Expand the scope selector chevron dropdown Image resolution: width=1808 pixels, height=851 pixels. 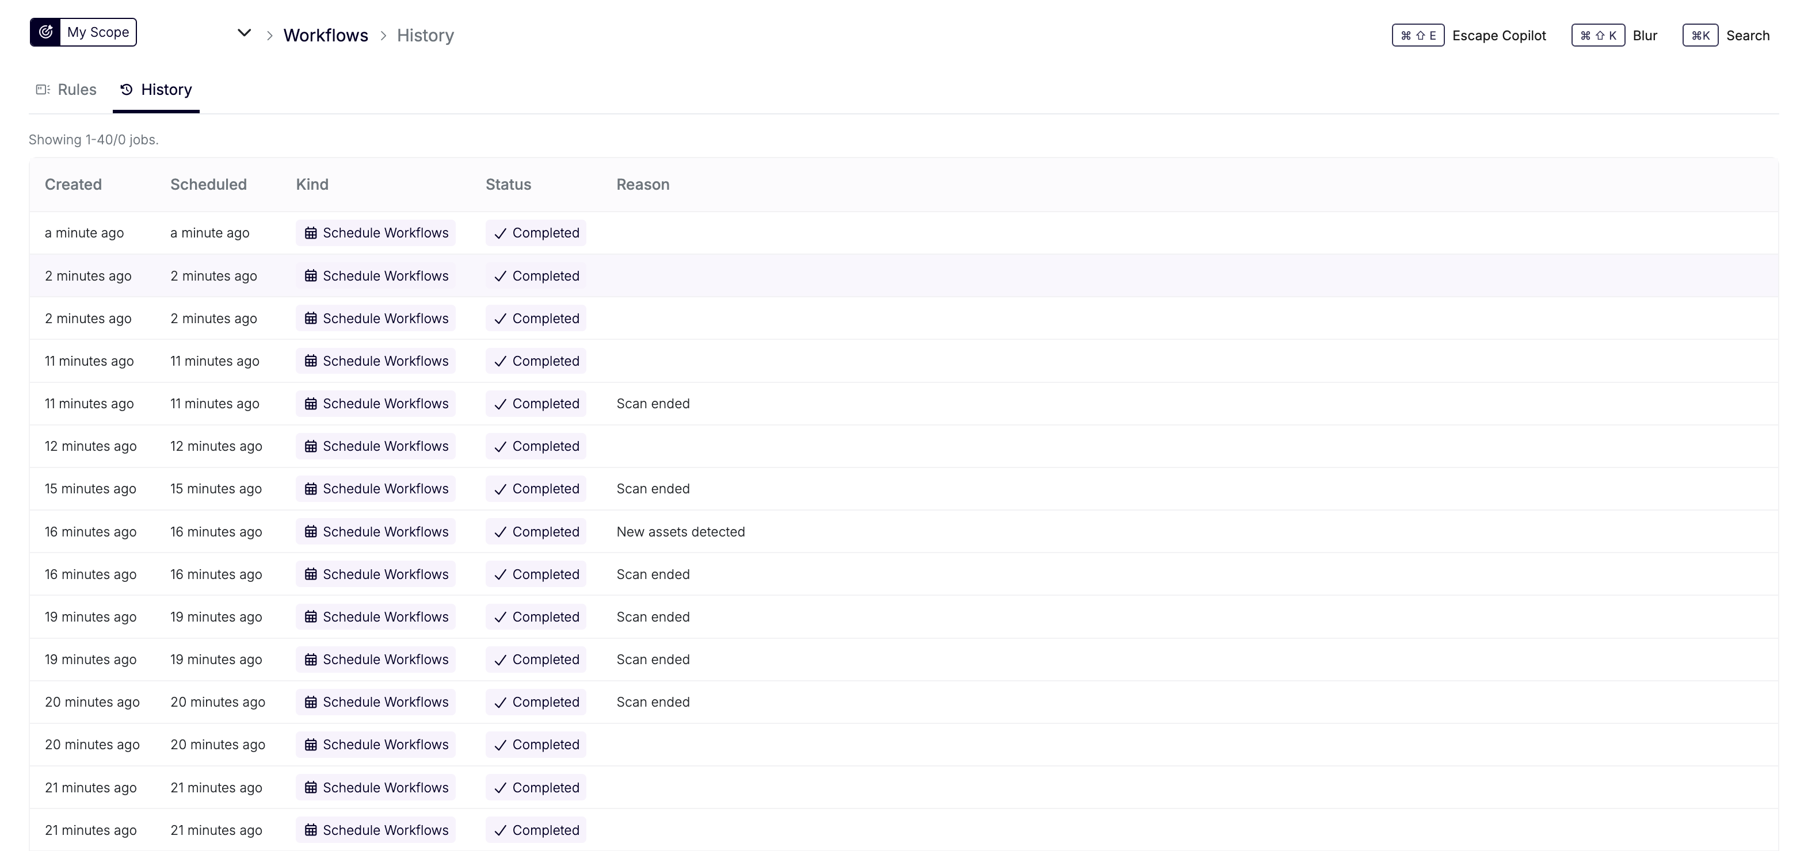click(243, 33)
